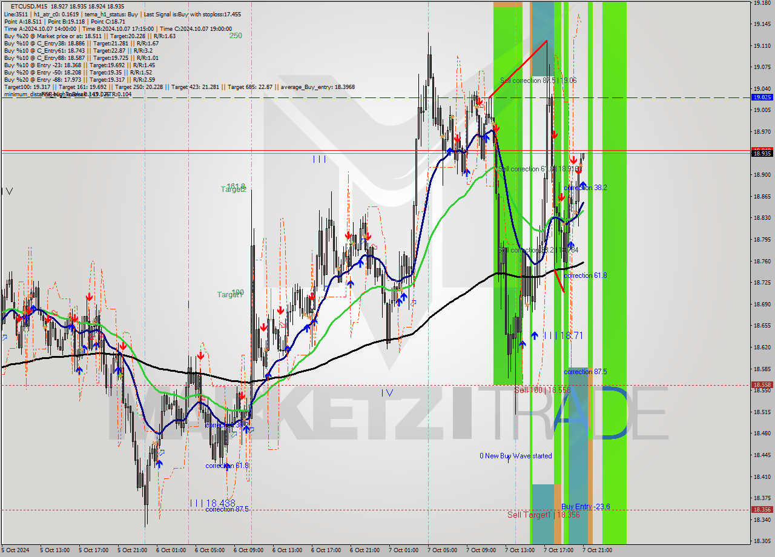The width and height of the screenshot is (775, 557).
Task: Click '5 Oct 2024' on time axis
Action: coord(14,550)
